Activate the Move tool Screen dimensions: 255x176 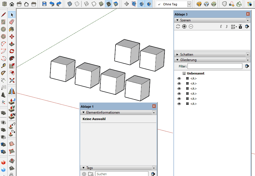(x=12, y=37)
